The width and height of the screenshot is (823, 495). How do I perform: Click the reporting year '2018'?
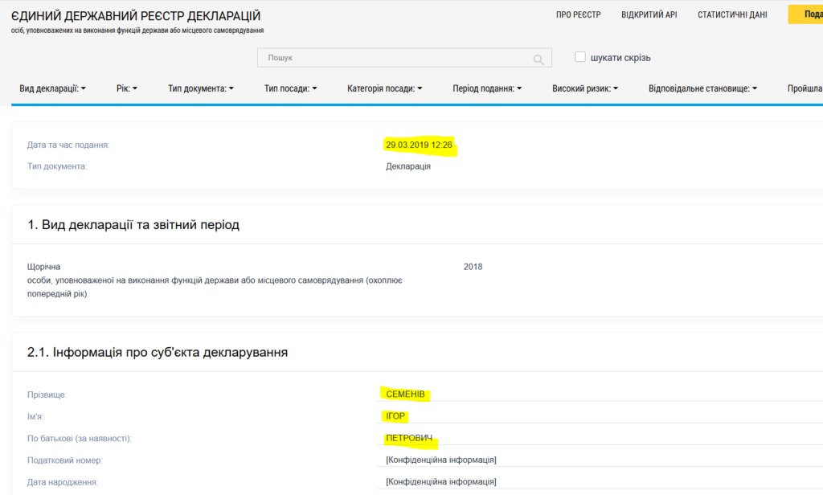473,267
